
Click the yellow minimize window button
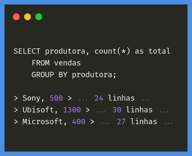[x=28, y=17]
